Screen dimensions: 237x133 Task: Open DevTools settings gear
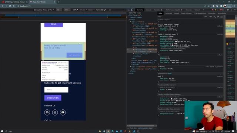(228, 10)
